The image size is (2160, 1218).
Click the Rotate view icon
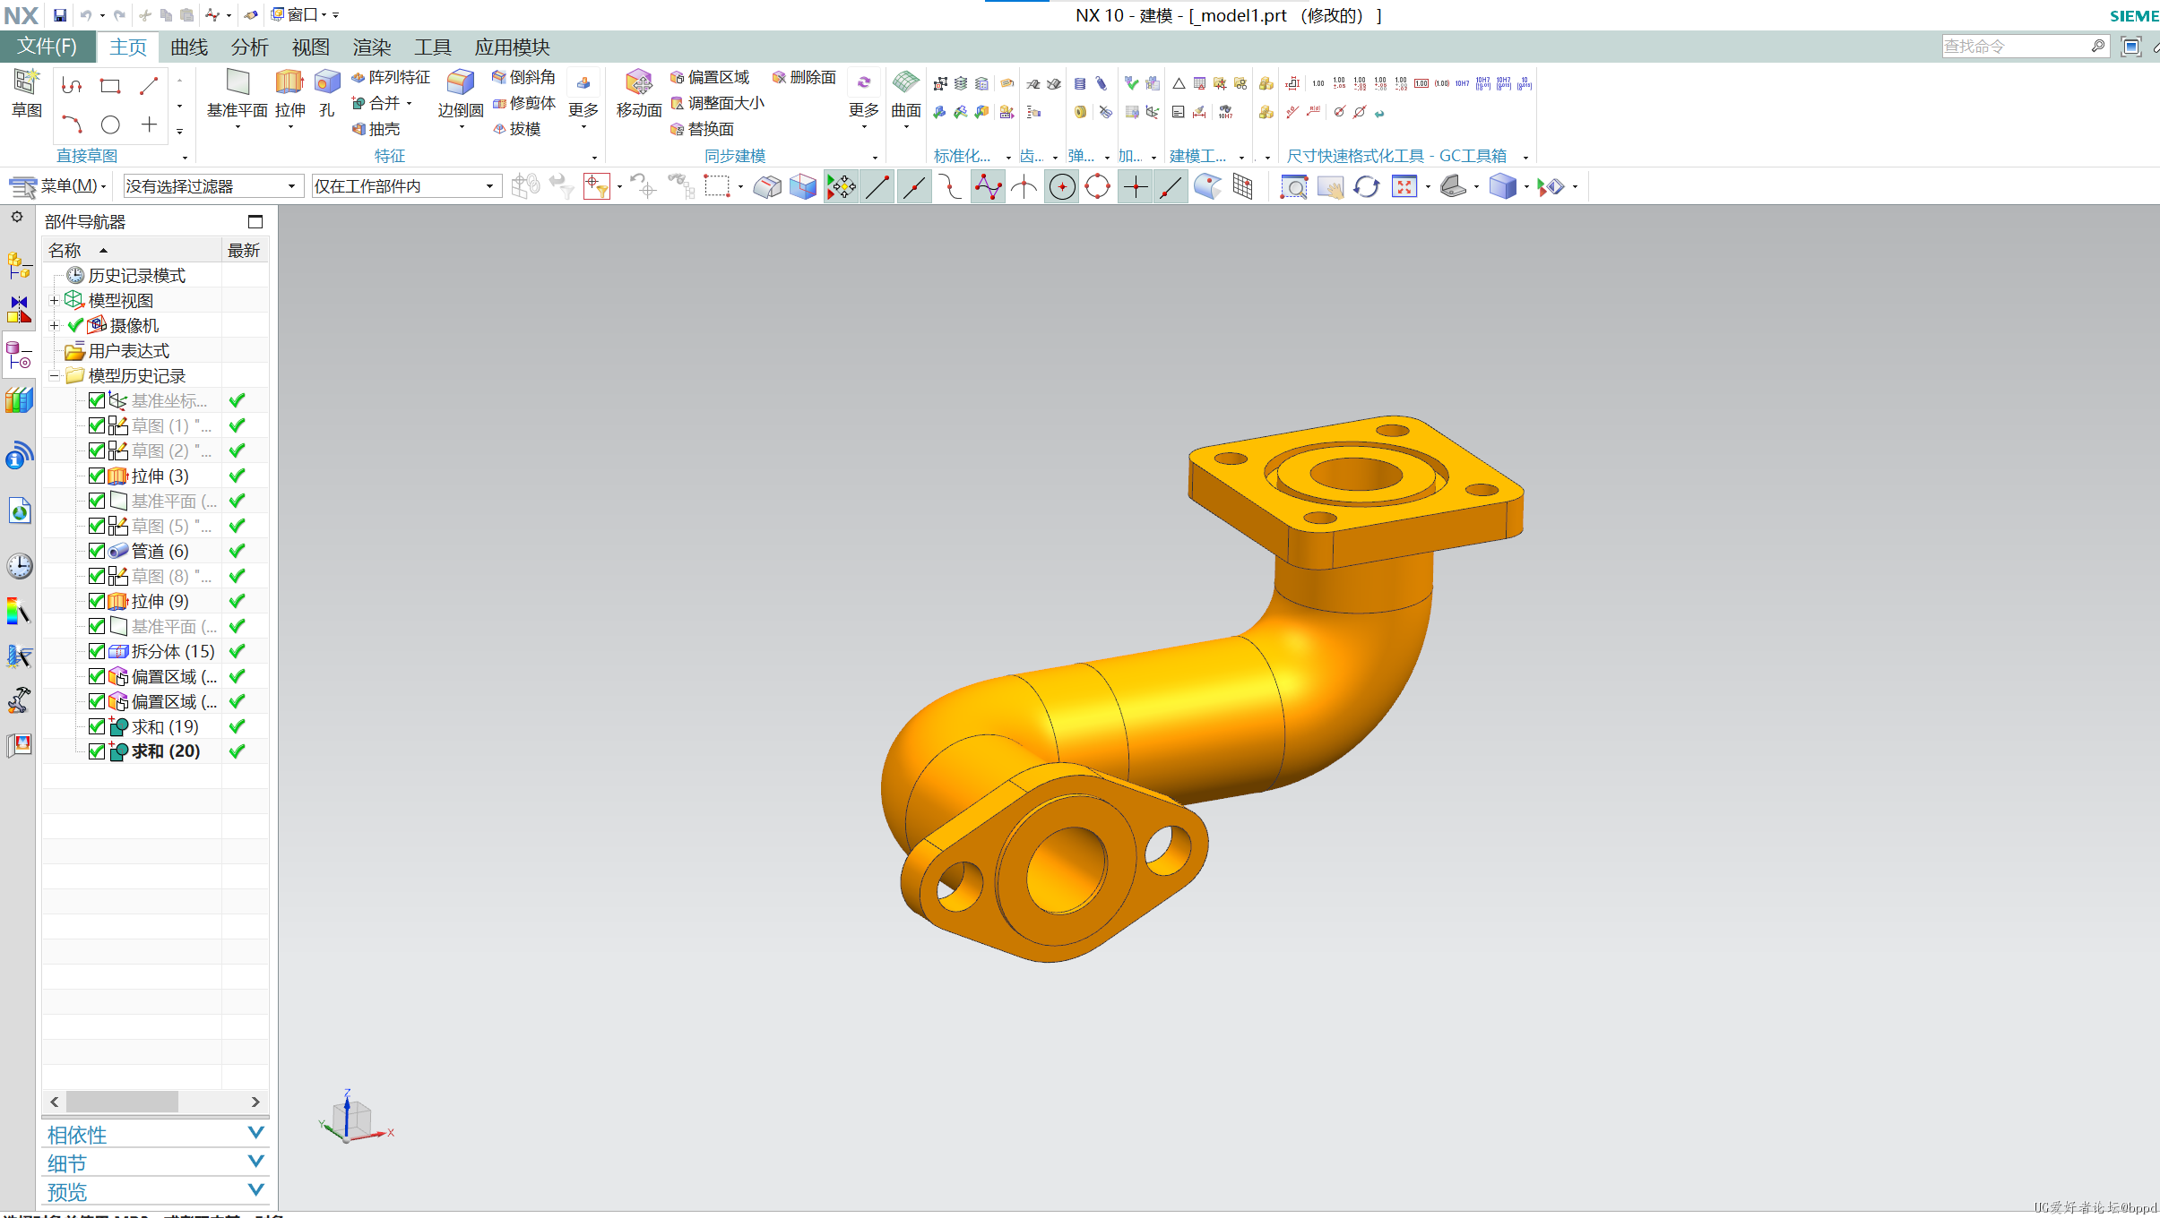1366,186
